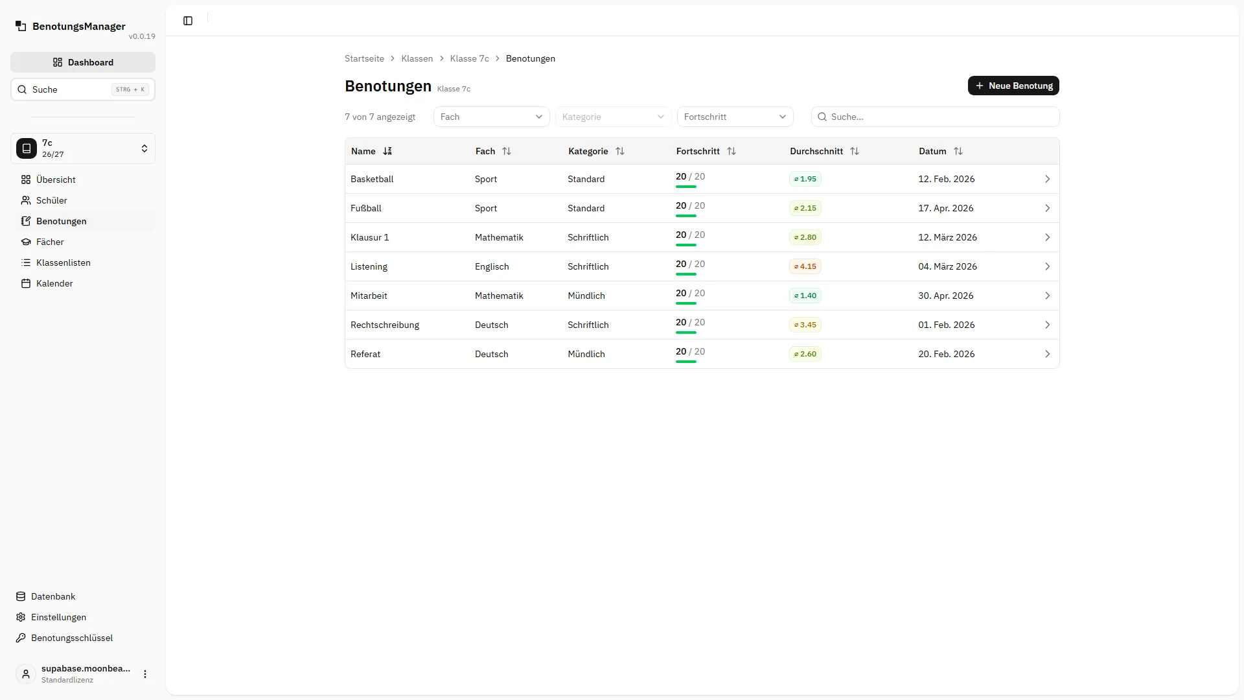Expand the class 7c switcher
This screenshot has height=700, width=1244.
click(83, 148)
